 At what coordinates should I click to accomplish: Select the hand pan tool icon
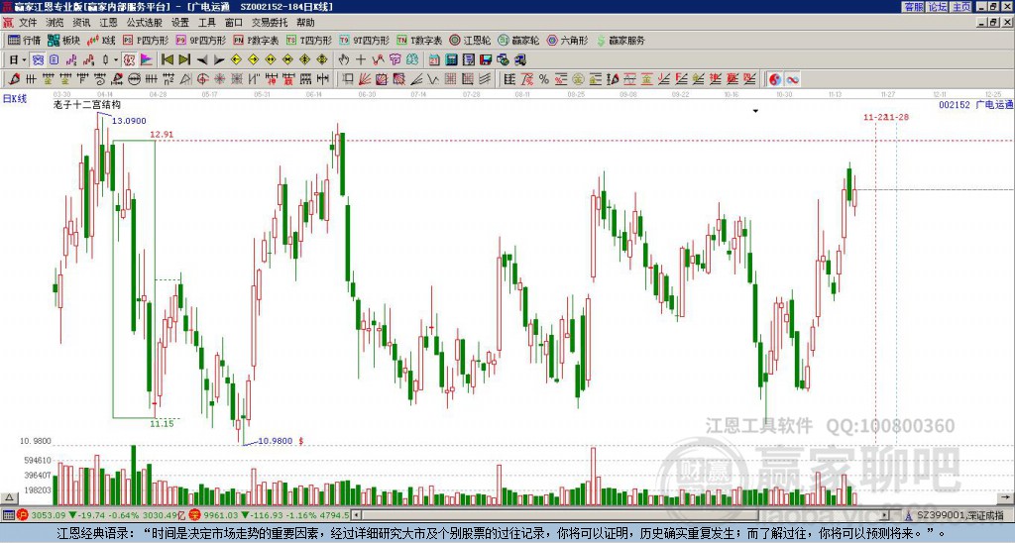point(344,59)
